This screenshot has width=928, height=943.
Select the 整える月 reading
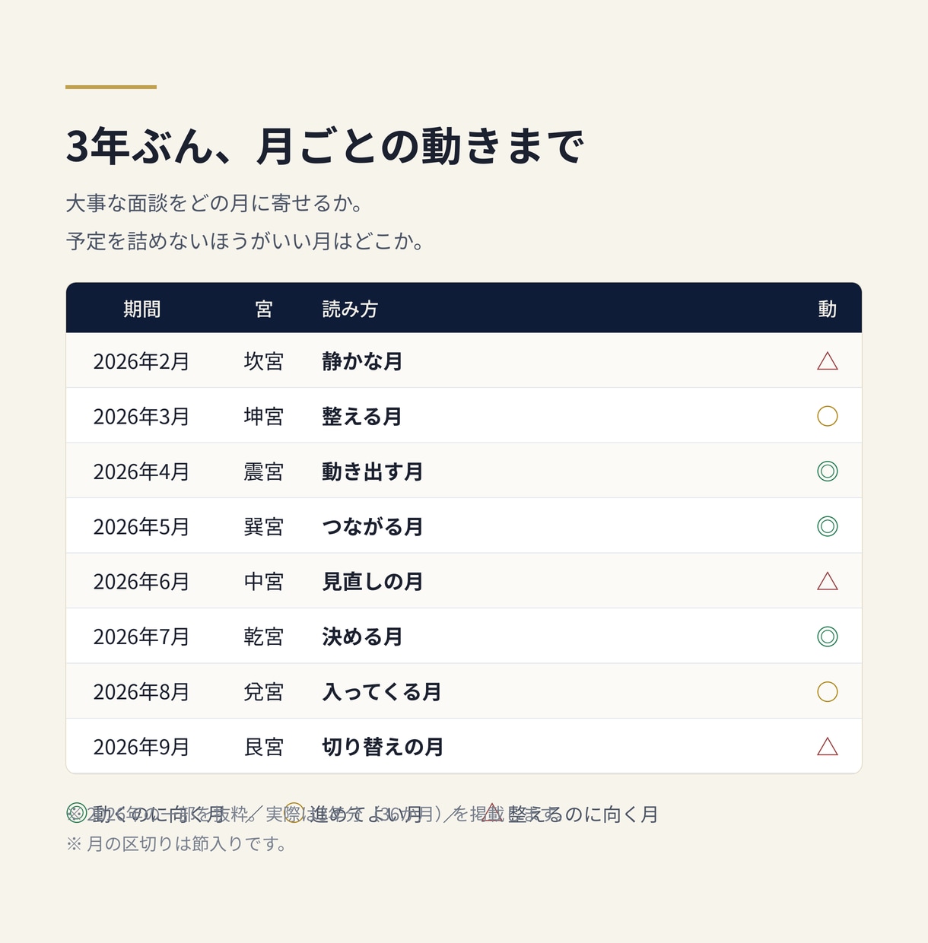coord(362,417)
